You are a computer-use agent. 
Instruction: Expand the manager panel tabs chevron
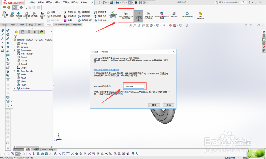pyautogui.click(x=51, y=32)
